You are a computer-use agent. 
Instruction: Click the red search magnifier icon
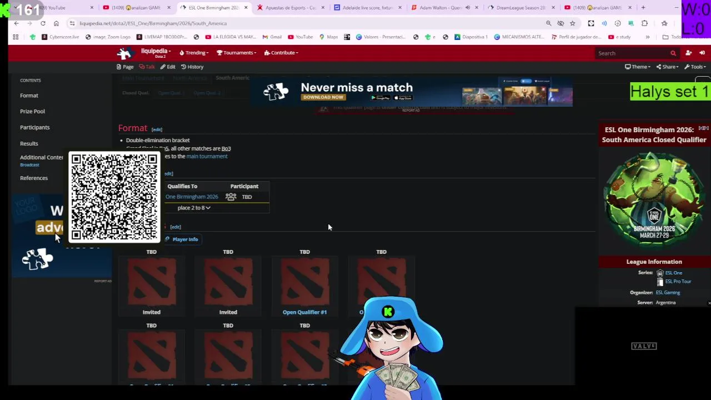click(x=673, y=53)
